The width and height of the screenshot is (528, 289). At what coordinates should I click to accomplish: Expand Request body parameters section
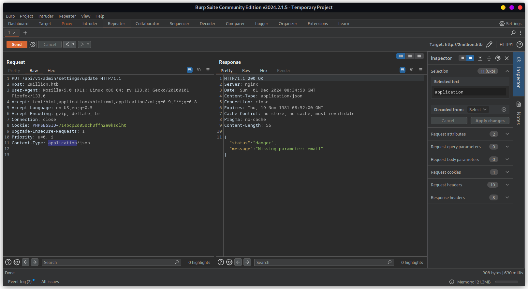coord(507,159)
